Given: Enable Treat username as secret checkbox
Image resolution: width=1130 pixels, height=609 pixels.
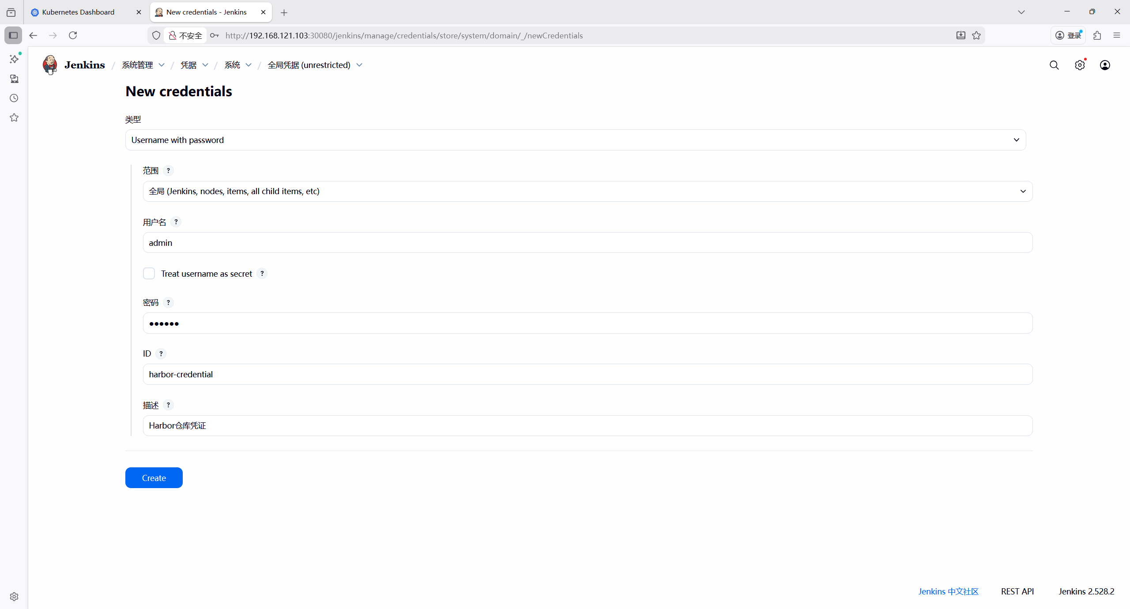Looking at the screenshot, I should (x=149, y=274).
